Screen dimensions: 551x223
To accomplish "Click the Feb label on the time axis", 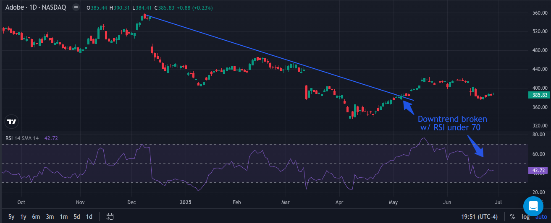I will pos(236,202).
